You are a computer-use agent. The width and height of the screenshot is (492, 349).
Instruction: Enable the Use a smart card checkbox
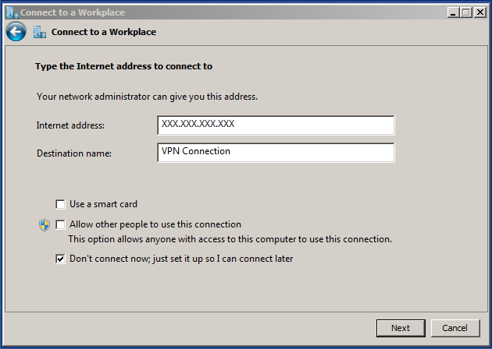coord(60,204)
